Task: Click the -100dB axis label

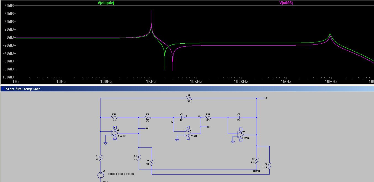Action: (7, 77)
